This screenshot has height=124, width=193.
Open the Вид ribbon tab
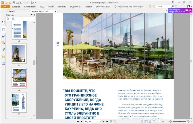pyautogui.click(x=42, y=7)
